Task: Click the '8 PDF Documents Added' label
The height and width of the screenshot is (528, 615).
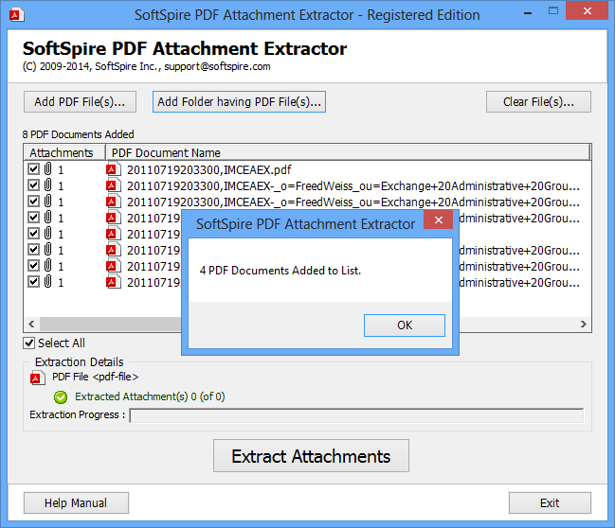Action: click(x=78, y=134)
